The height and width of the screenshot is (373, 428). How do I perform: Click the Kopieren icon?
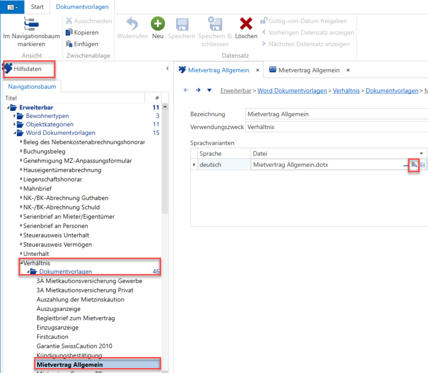coord(69,32)
